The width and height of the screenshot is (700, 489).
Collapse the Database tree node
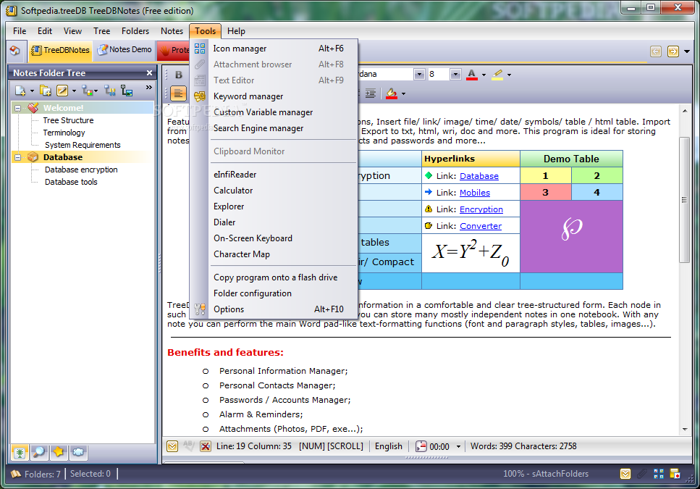coord(17,157)
